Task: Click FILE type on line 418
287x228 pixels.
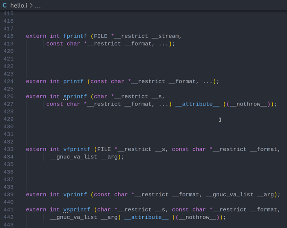Action: pyautogui.click(x=100, y=36)
